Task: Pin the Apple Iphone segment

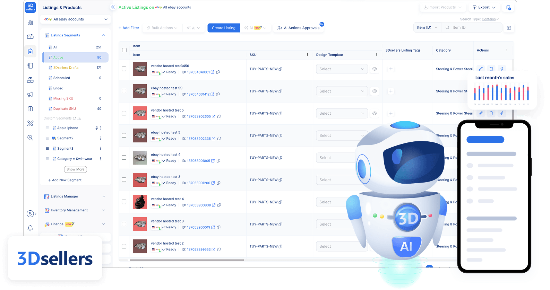Action: click(96, 128)
